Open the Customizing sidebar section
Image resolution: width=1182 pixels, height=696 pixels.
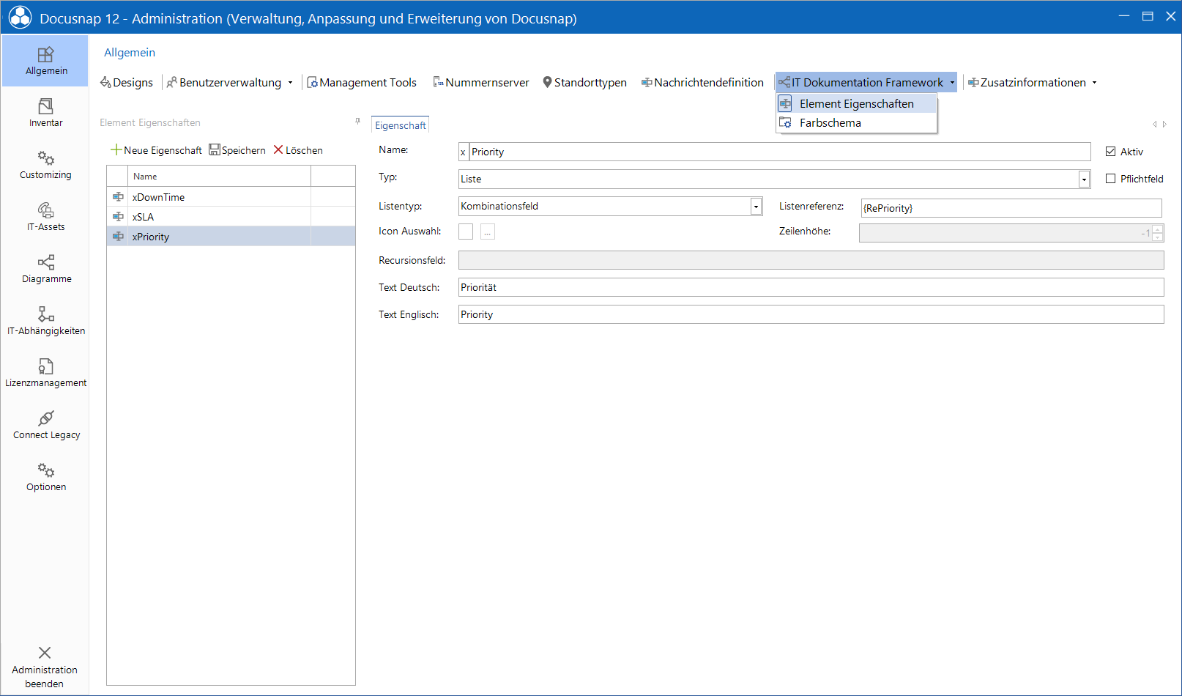(x=45, y=165)
